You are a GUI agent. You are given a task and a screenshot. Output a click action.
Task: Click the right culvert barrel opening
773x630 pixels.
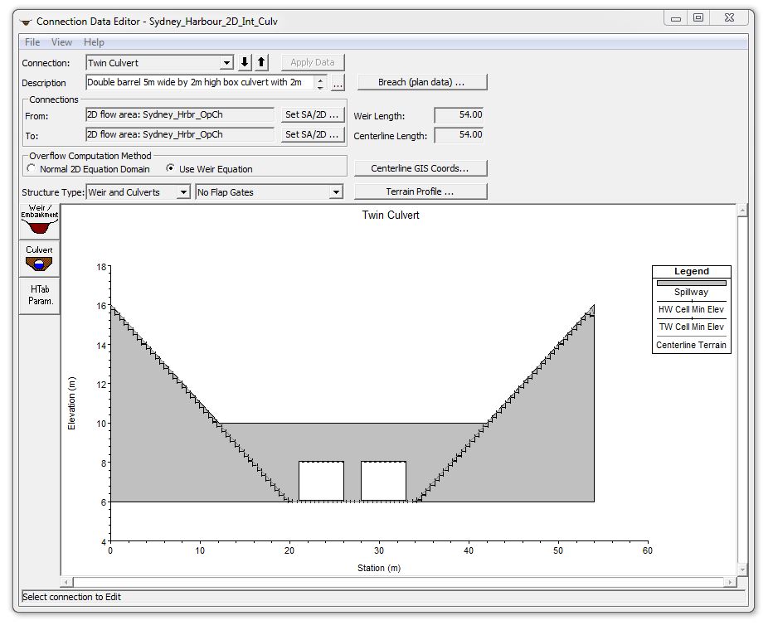(383, 482)
